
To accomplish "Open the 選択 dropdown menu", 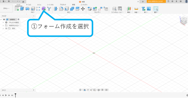I will click(x=156, y=12).
